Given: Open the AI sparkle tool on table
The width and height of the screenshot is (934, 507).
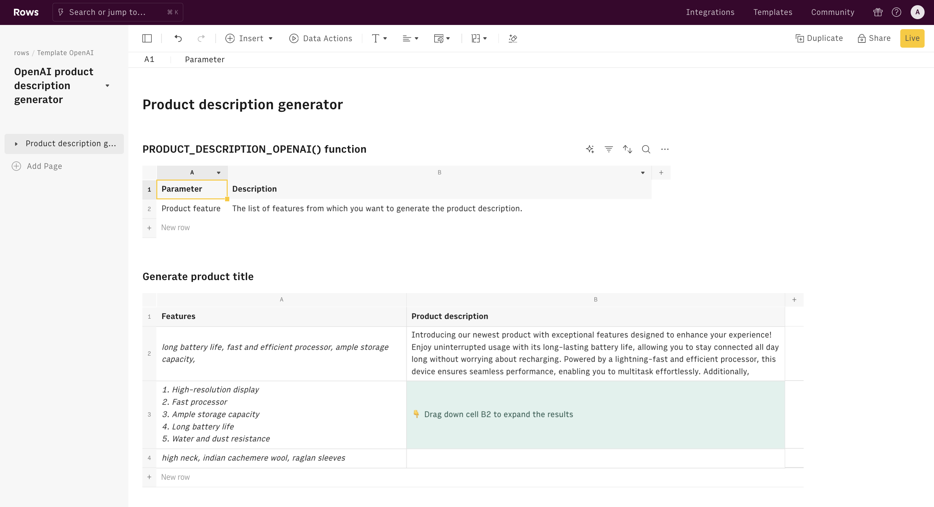Looking at the screenshot, I should click(590, 149).
